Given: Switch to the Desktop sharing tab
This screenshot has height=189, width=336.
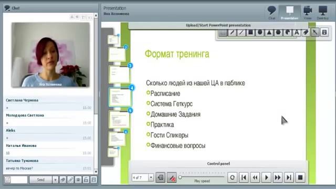Looking at the screenshot, I should click(x=323, y=13).
